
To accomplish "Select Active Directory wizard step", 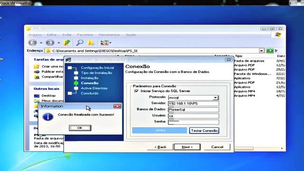I will [x=94, y=88].
